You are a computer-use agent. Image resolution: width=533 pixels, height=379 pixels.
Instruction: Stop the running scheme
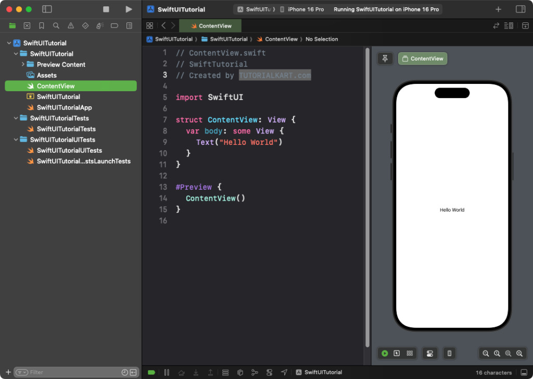pos(106,9)
